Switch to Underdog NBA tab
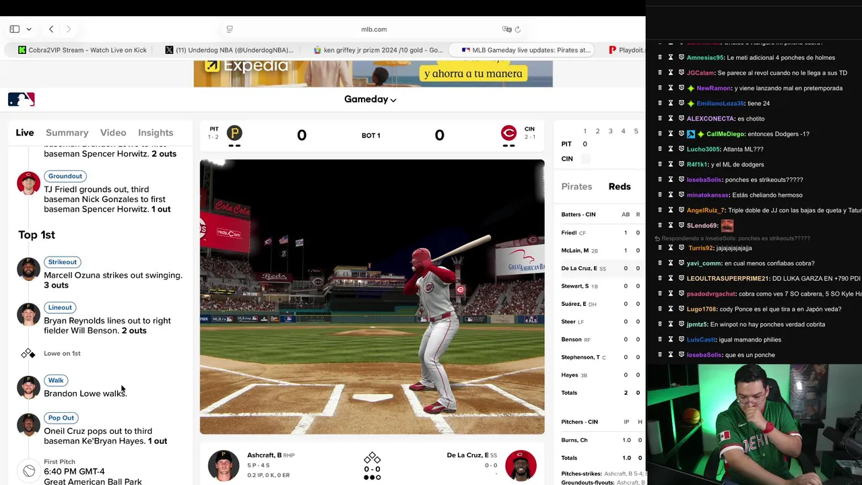 click(229, 50)
